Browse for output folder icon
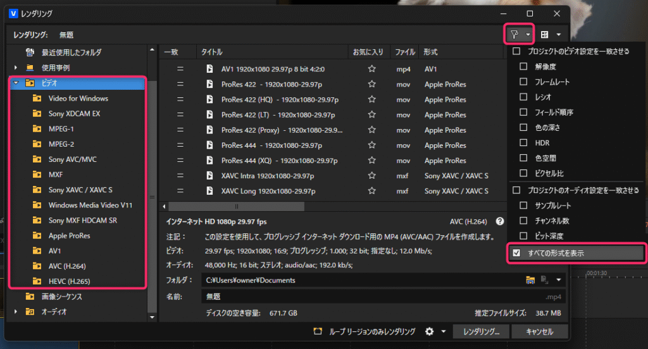648x349 pixels. (x=531, y=280)
